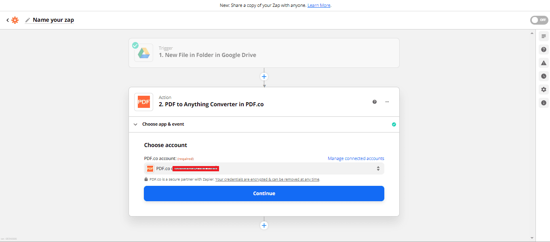Click the info icon in the sidebar
Screen dimensions: 550x242
544,103
